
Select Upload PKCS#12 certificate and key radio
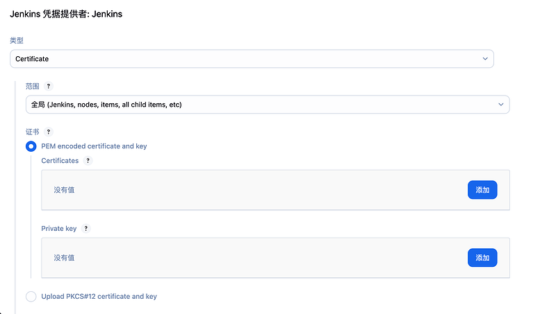(31, 296)
